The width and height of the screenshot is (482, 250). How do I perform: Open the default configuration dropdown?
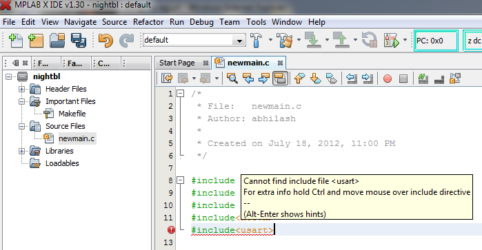click(x=194, y=40)
